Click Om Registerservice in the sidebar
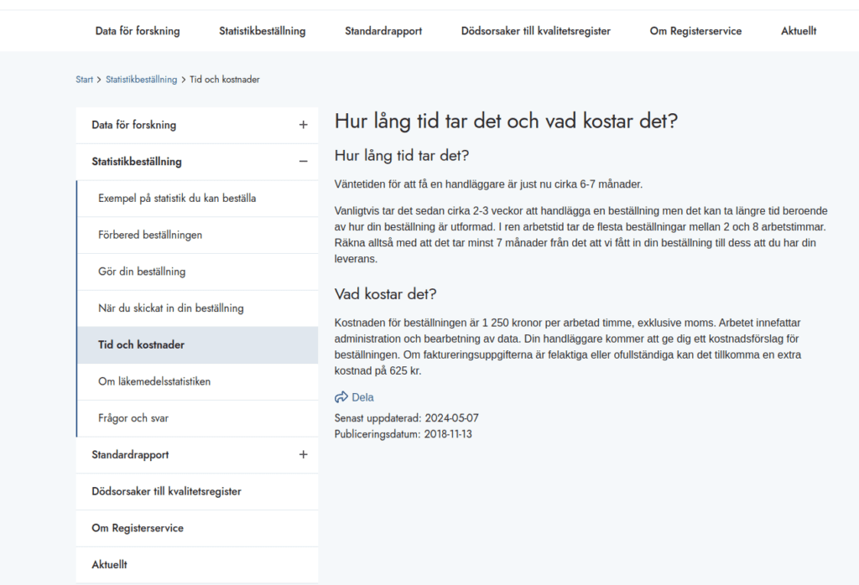The height and width of the screenshot is (585, 859). pos(138,528)
